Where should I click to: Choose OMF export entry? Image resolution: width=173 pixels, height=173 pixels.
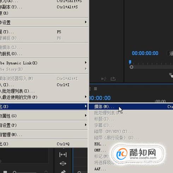(x=100, y=150)
